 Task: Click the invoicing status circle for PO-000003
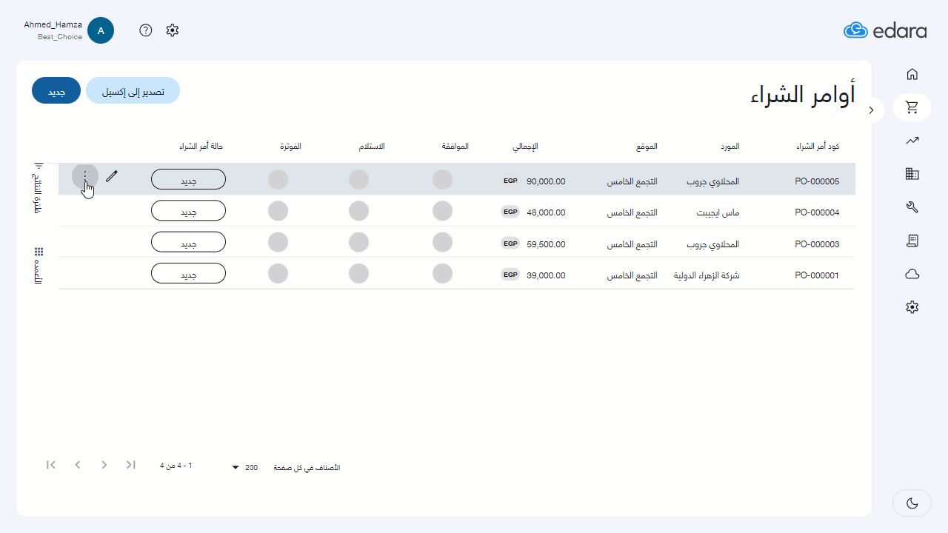pos(278,242)
